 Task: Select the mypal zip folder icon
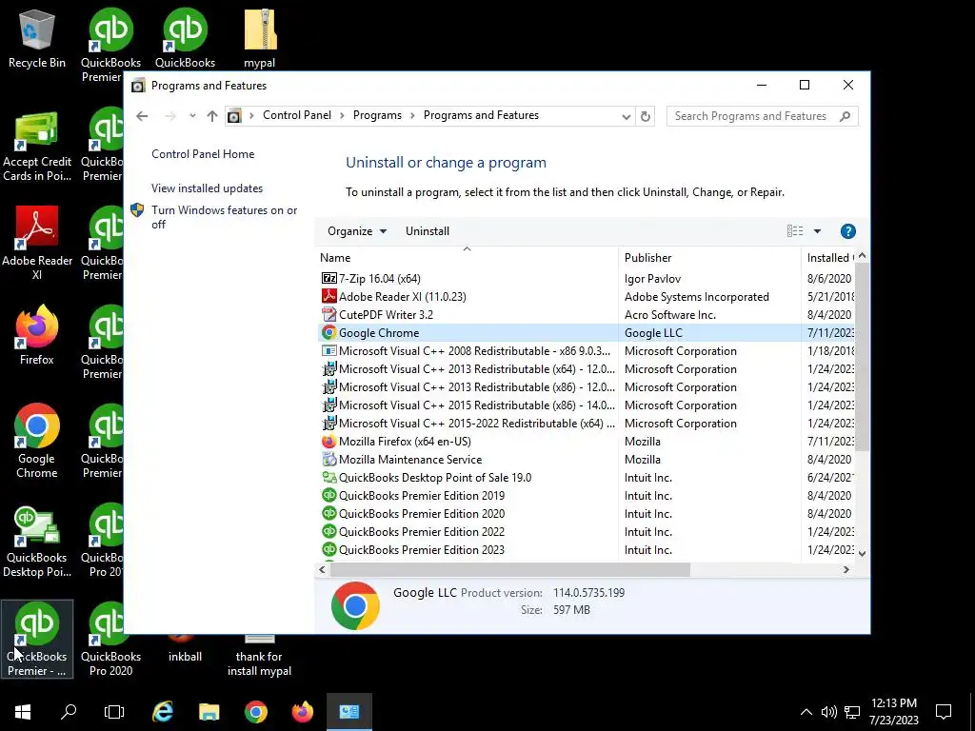[259, 38]
